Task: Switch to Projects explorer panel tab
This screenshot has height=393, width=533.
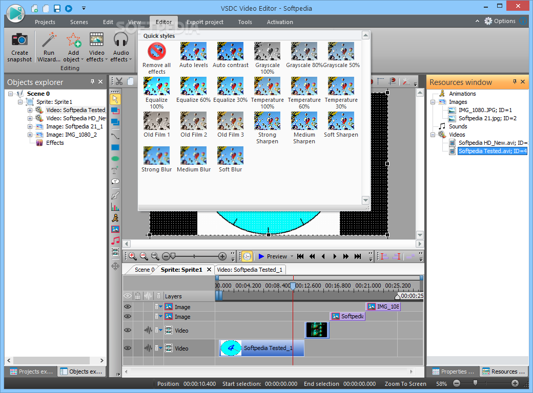Action: [31, 372]
